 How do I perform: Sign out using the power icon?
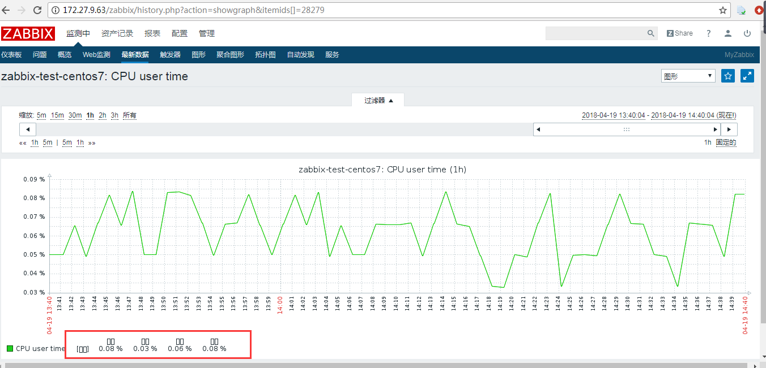[x=747, y=33]
